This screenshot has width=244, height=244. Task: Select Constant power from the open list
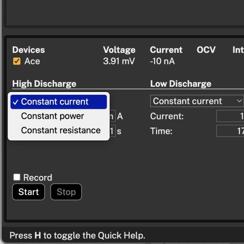pos(52,116)
